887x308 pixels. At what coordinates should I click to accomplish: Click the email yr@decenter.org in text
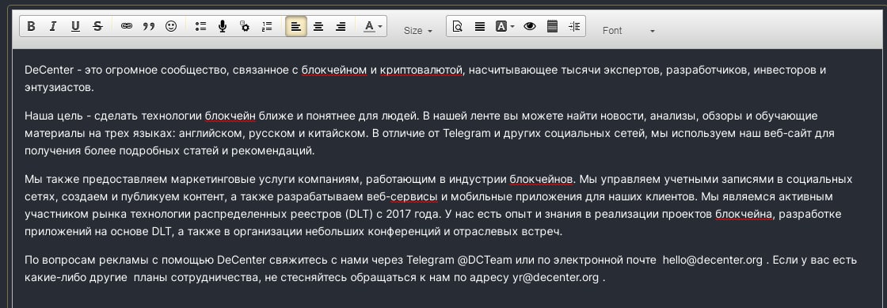coord(555,277)
